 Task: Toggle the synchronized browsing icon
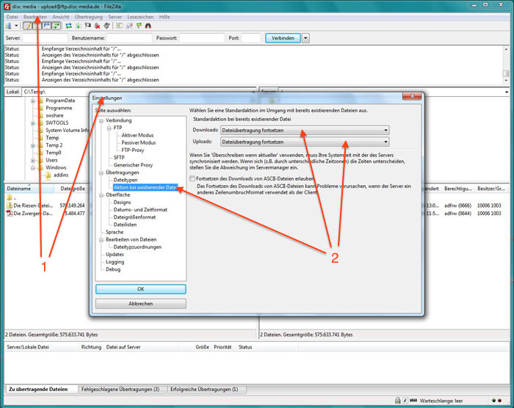pos(139,26)
